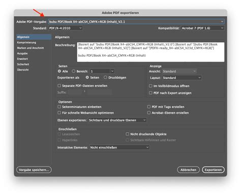The width and height of the screenshot is (241, 195).
Task: Open the Übersicht section
Action: pos(23,70)
